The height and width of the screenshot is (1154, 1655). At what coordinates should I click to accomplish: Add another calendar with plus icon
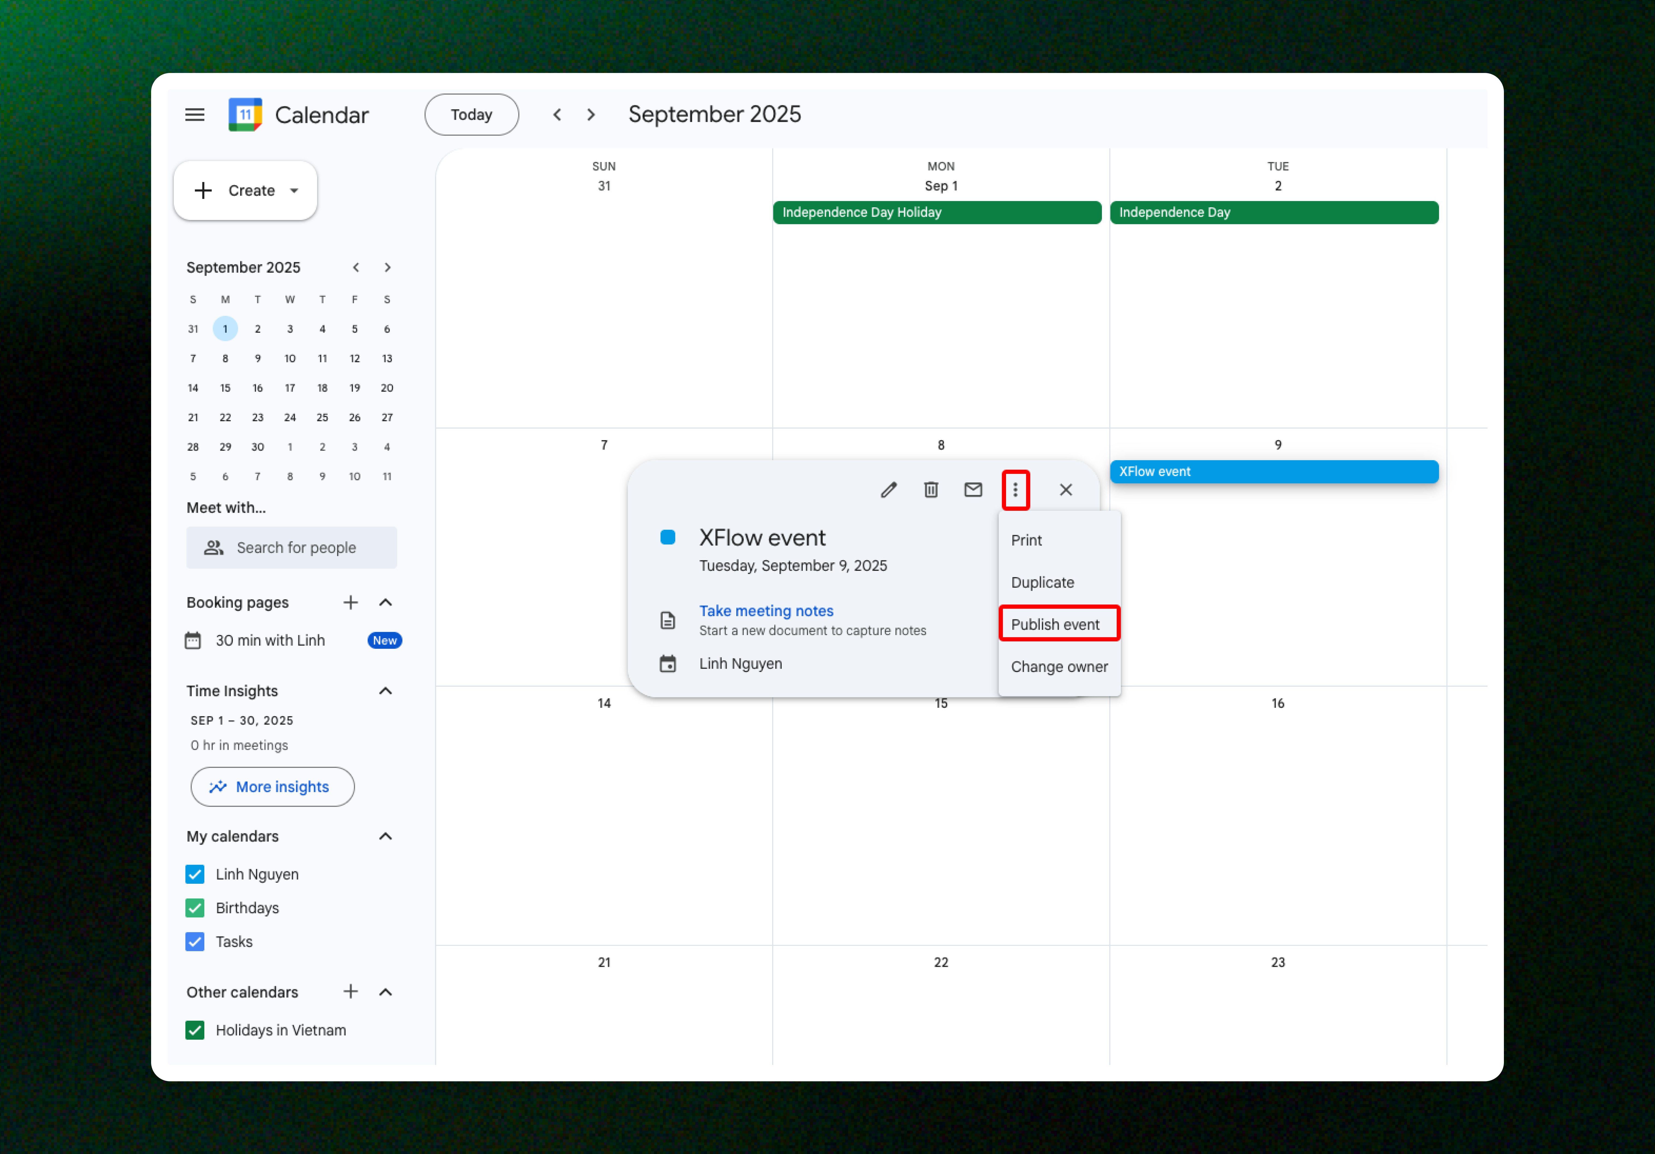(350, 992)
